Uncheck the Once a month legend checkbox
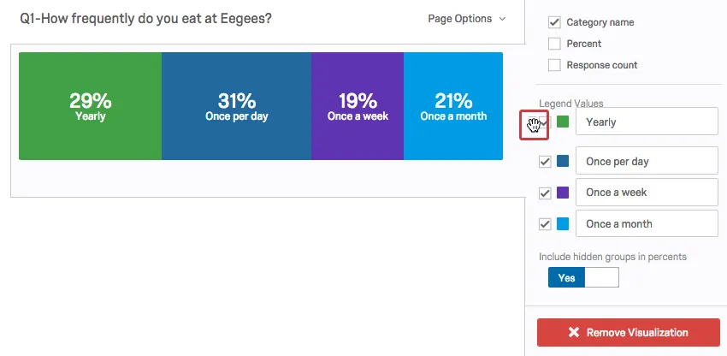The image size is (727, 356). coord(545,224)
